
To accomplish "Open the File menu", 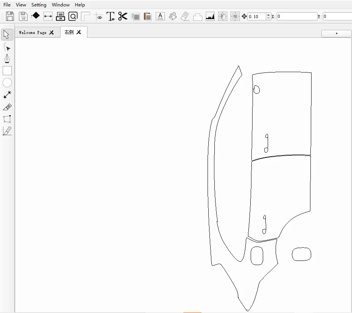I will tap(7, 5).
